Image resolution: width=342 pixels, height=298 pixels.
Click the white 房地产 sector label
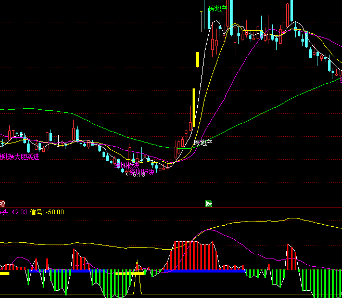(203, 142)
